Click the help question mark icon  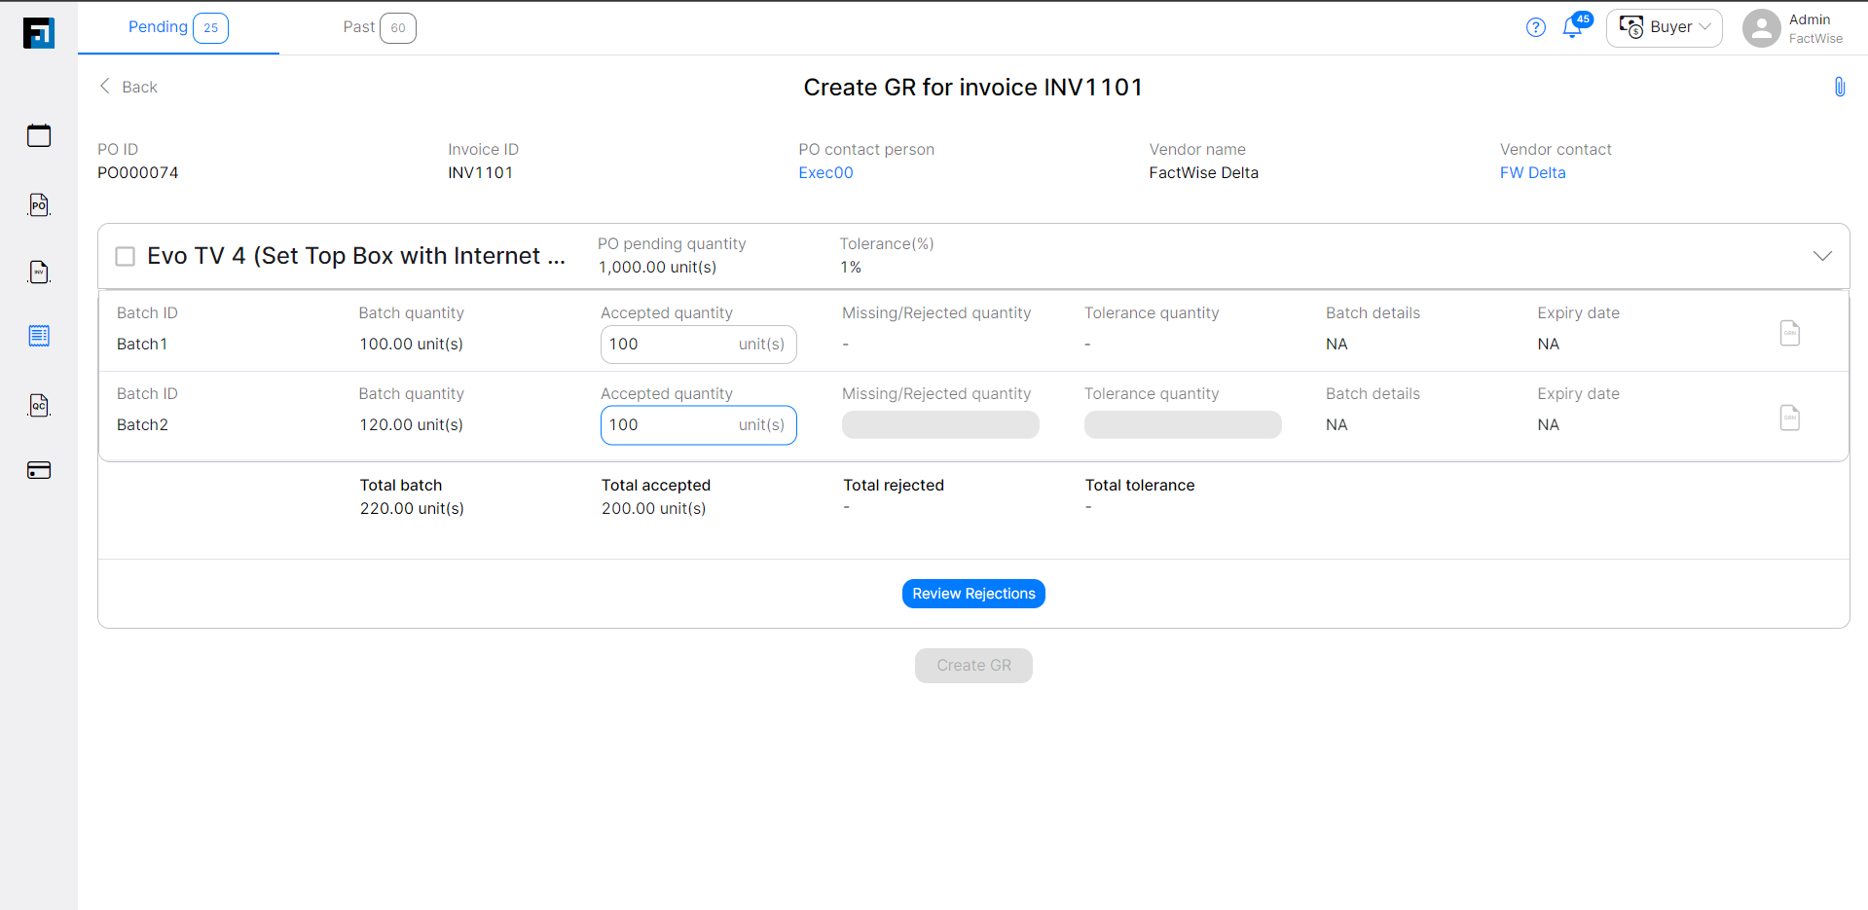(x=1535, y=27)
